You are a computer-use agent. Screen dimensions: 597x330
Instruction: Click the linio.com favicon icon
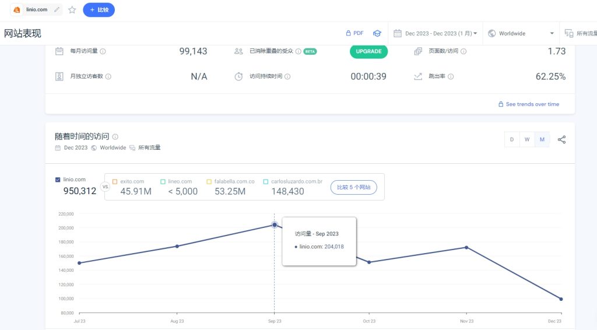(17, 10)
